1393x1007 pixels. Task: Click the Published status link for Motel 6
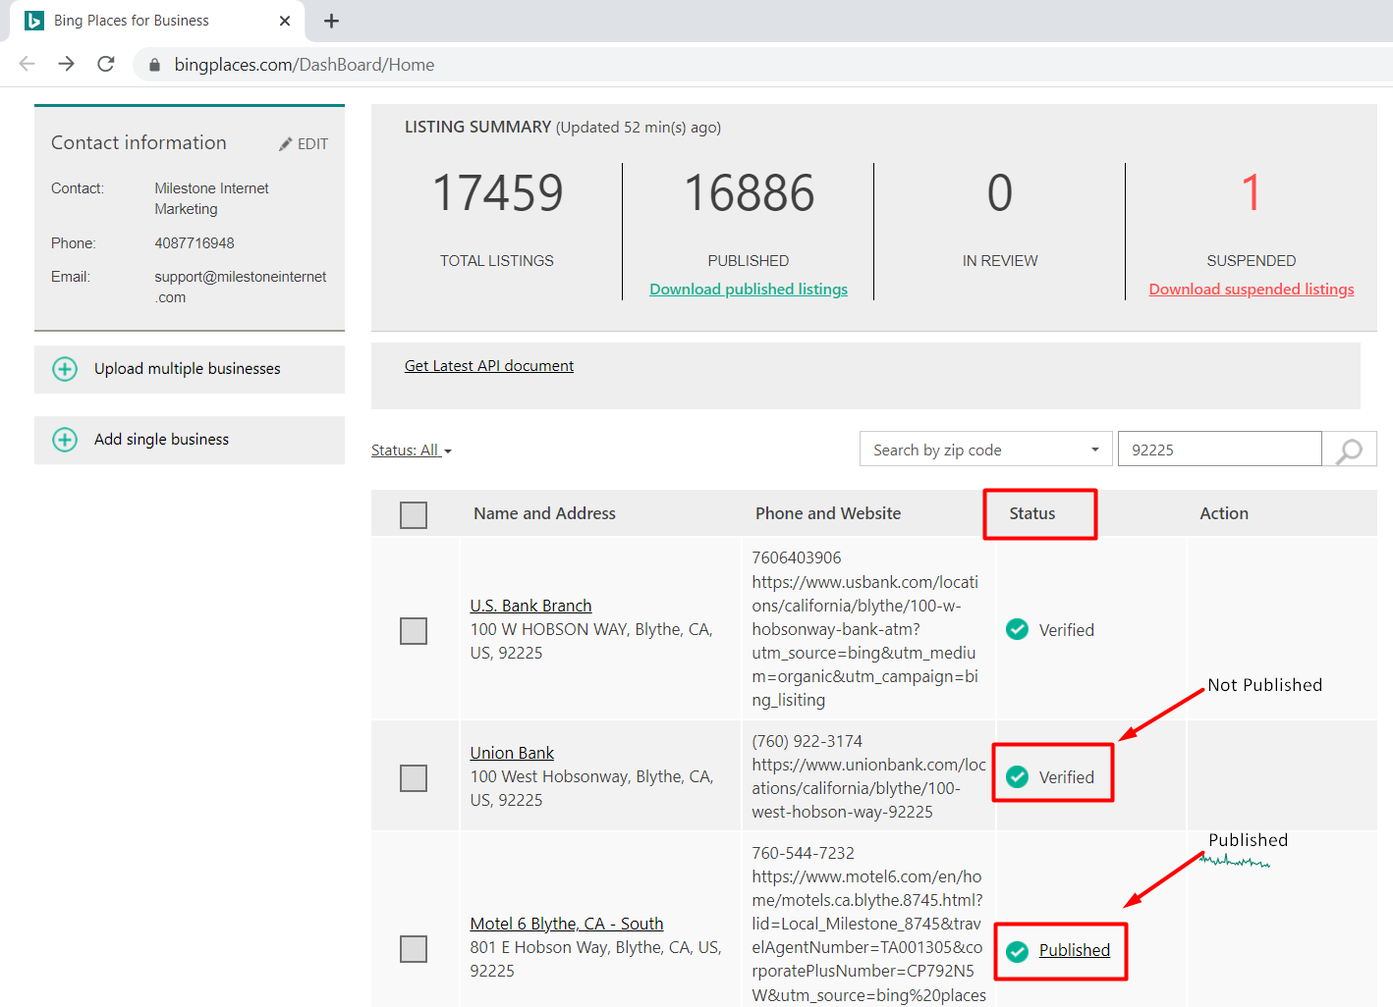1075,950
